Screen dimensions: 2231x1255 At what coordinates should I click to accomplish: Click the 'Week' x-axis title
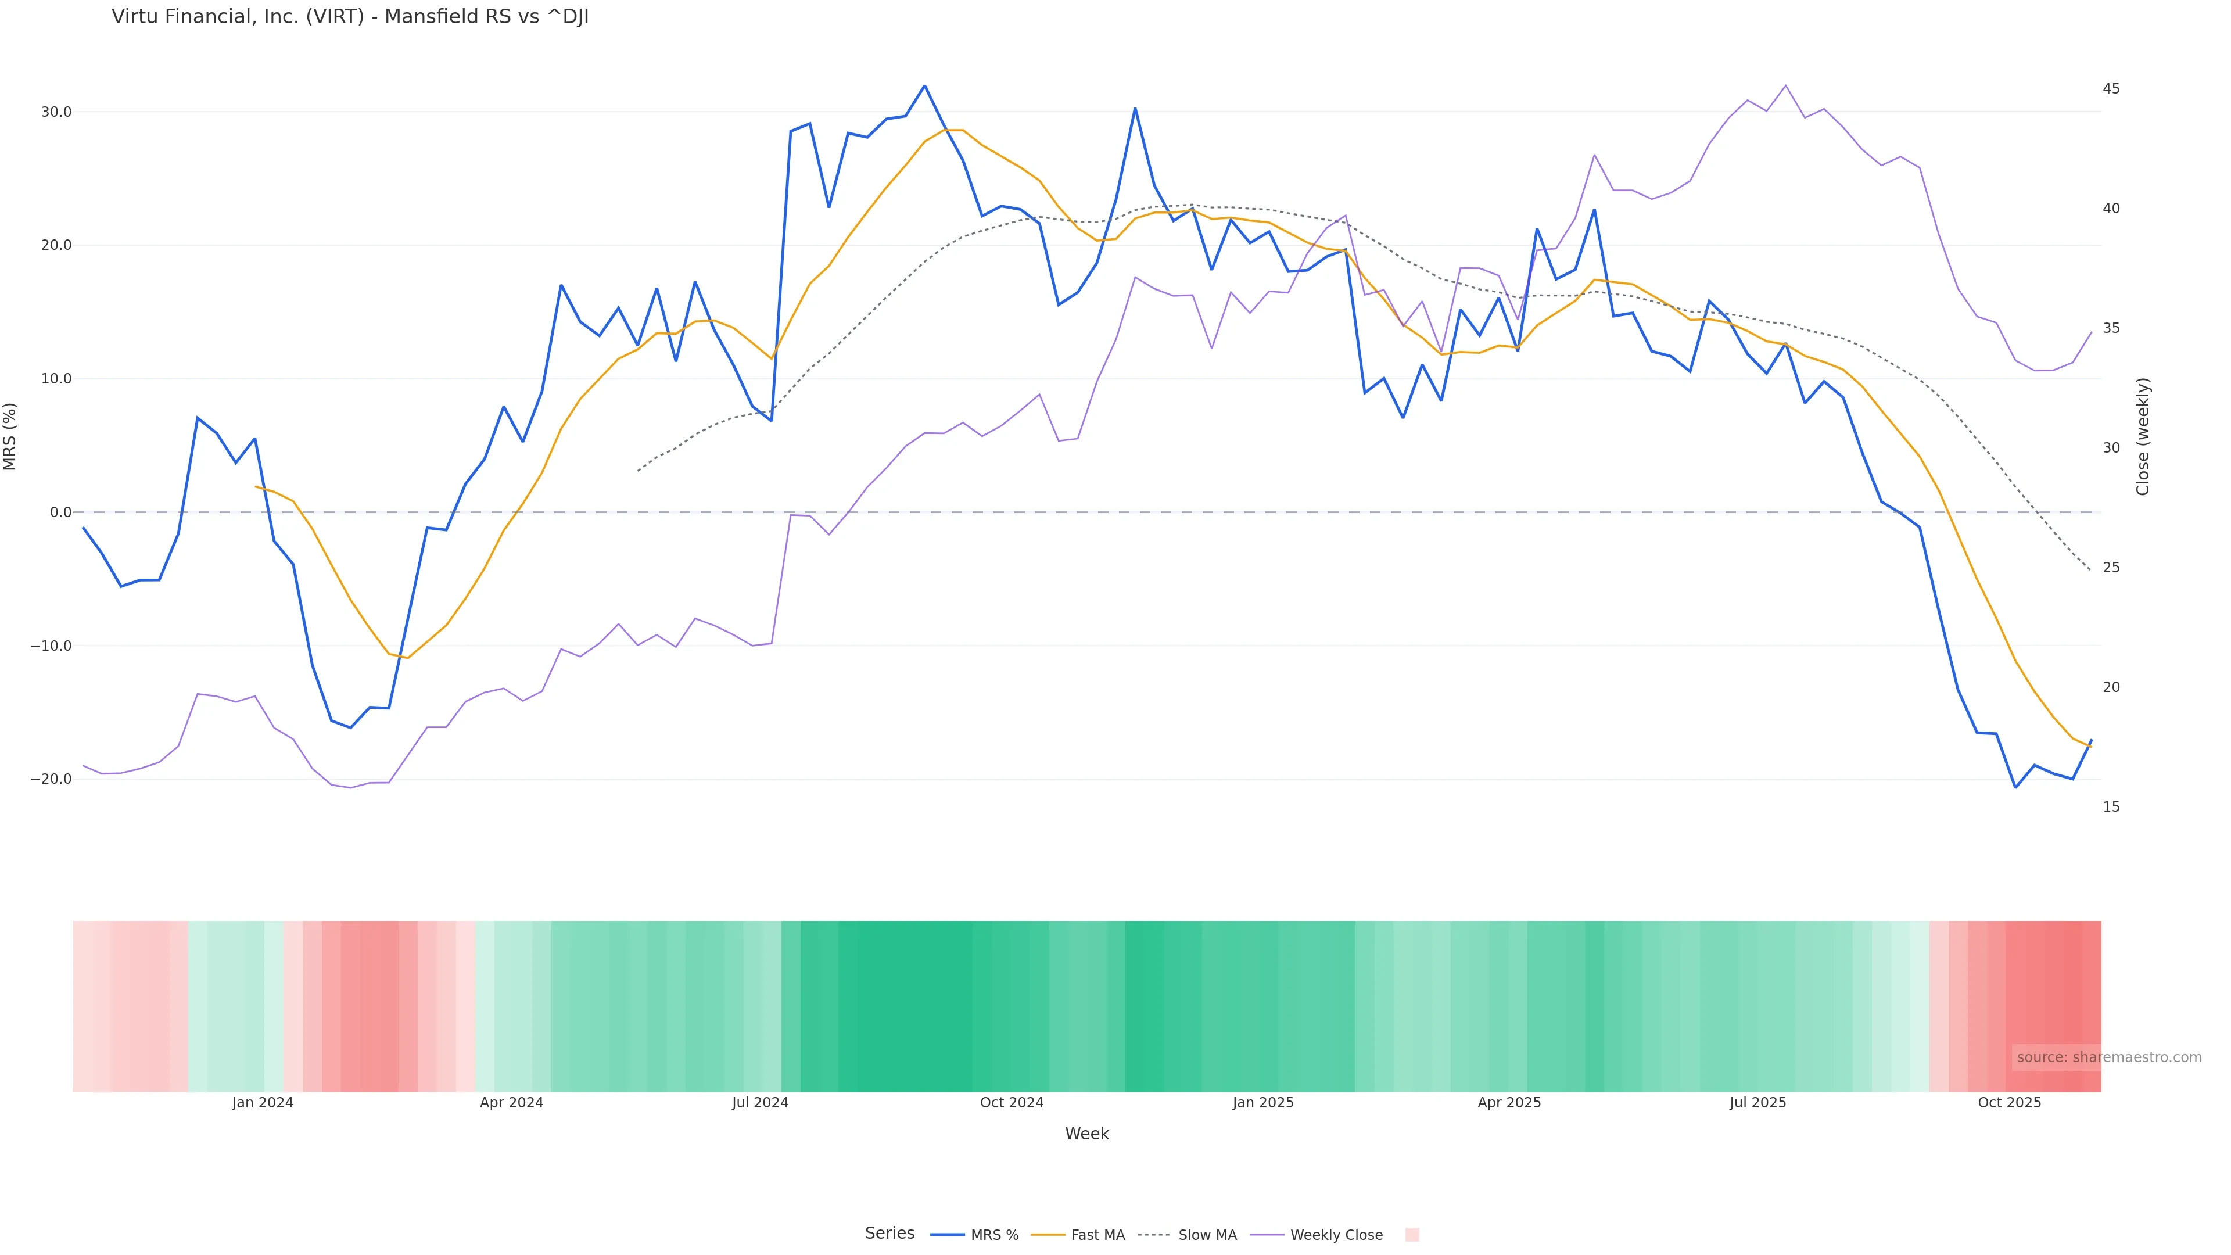1086,1134
